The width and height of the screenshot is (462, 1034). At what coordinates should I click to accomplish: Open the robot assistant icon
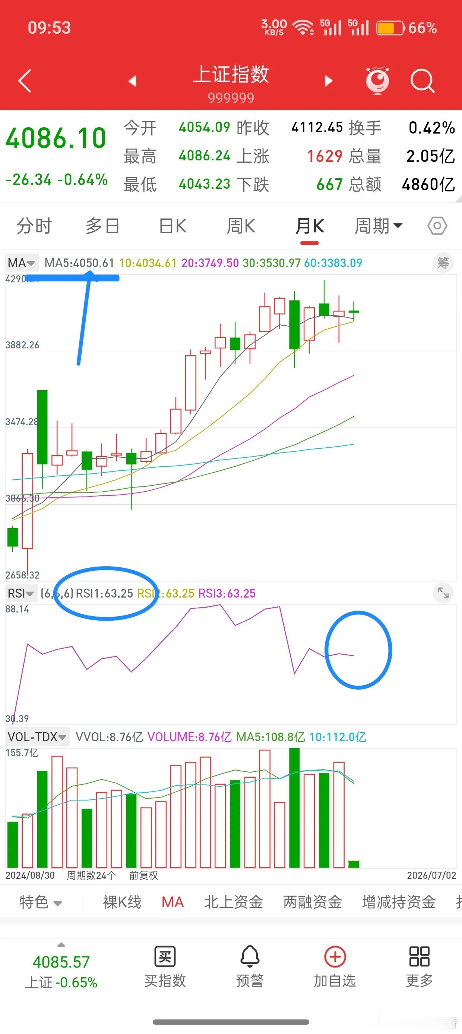377,80
